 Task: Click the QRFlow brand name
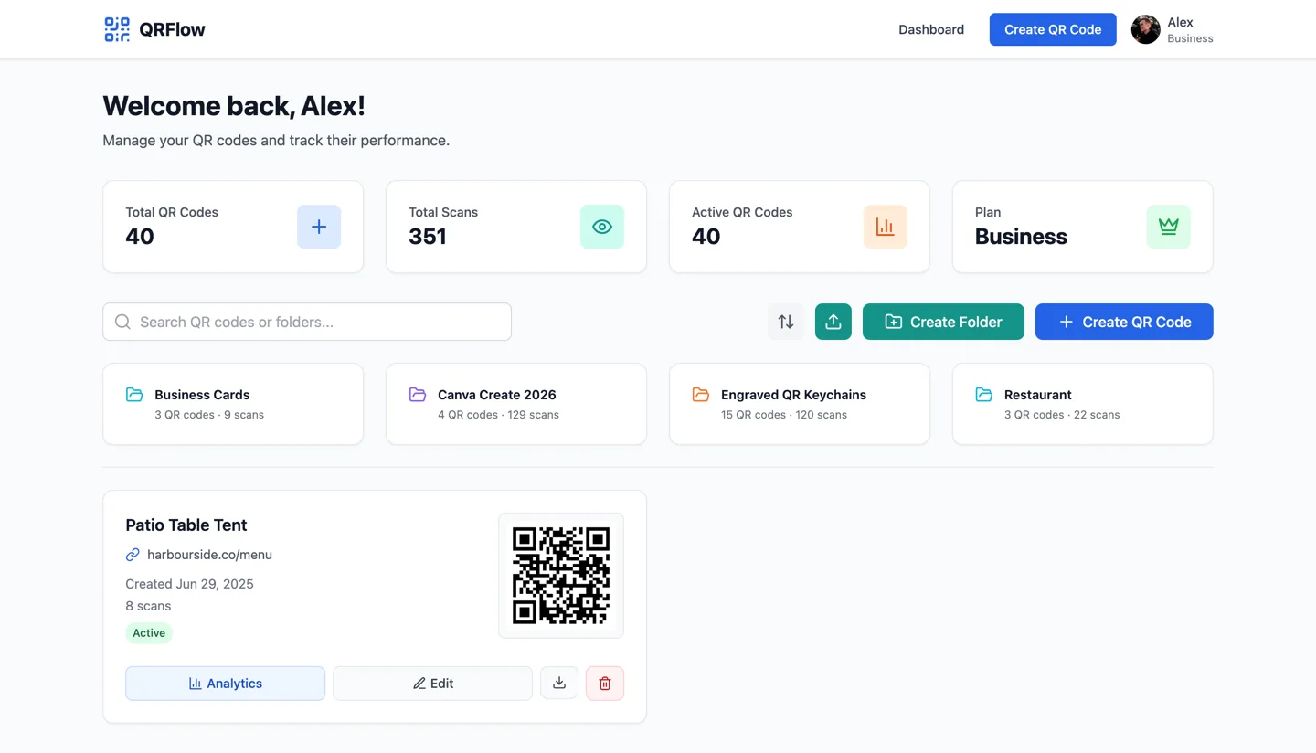pos(172,29)
